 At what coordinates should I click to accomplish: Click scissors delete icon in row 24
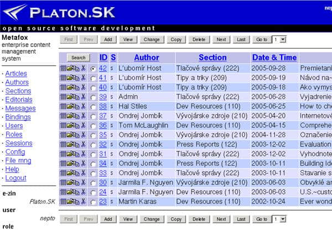[84, 192]
